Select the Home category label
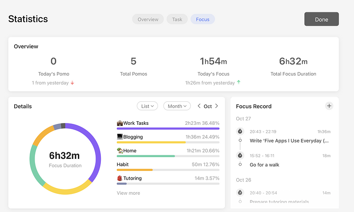This screenshot has width=354, height=212. pos(130,150)
